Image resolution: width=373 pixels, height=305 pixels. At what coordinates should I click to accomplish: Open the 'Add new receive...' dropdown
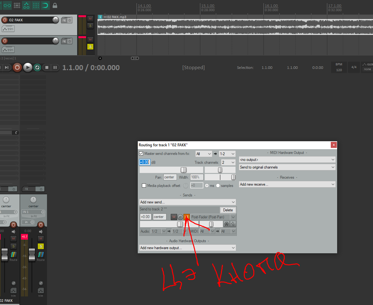287,184
